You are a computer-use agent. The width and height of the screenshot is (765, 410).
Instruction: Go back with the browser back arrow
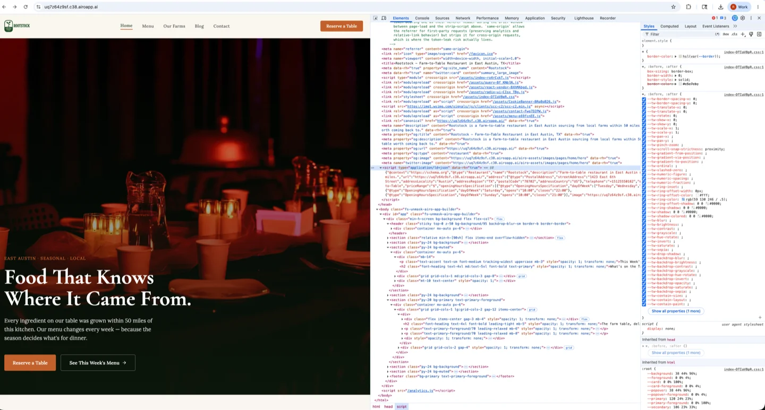5,7
